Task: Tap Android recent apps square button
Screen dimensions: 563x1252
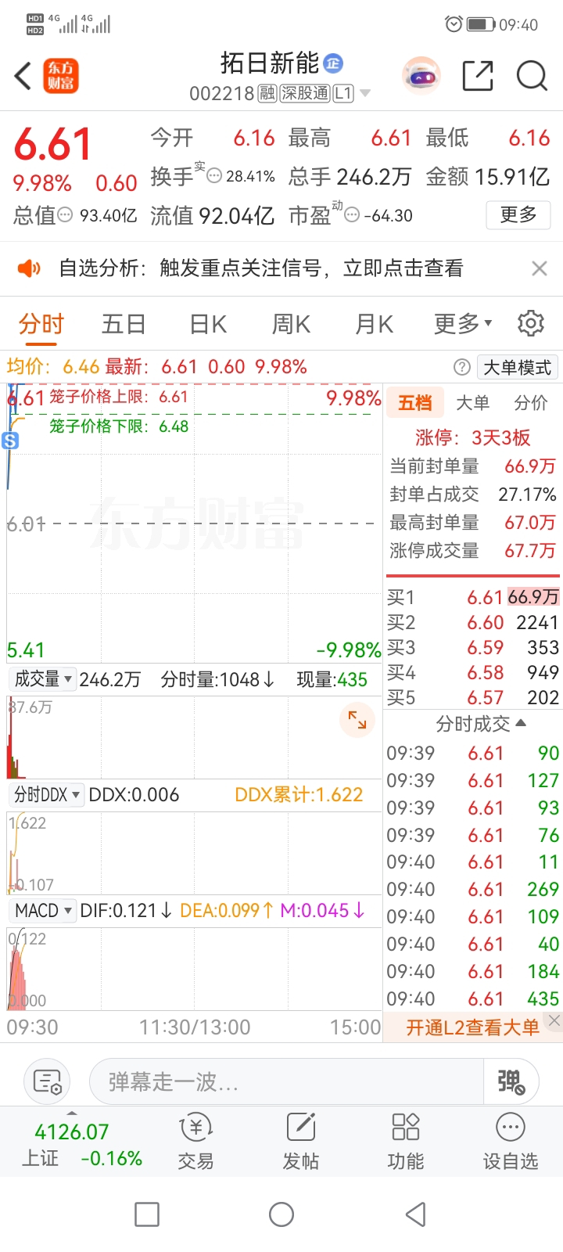Action: (x=147, y=1214)
